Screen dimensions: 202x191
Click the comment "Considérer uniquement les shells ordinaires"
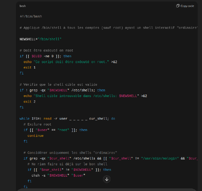pos(70,152)
